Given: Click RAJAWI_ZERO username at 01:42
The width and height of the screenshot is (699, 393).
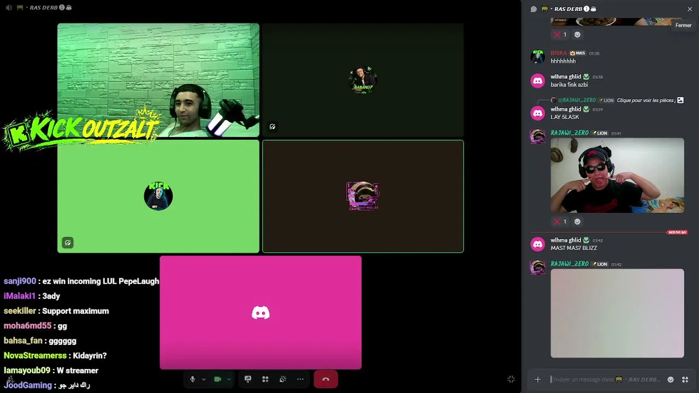Looking at the screenshot, I should coord(570,264).
